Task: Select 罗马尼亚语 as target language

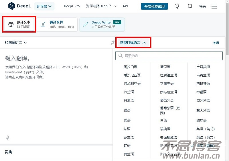Action: click(x=169, y=92)
